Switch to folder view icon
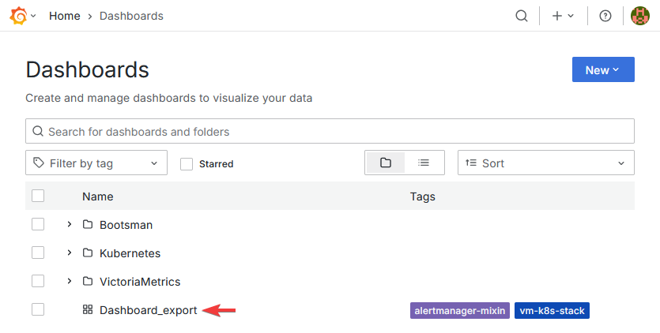660x333 pixels. pyautogui.click(x=386, y=163)
